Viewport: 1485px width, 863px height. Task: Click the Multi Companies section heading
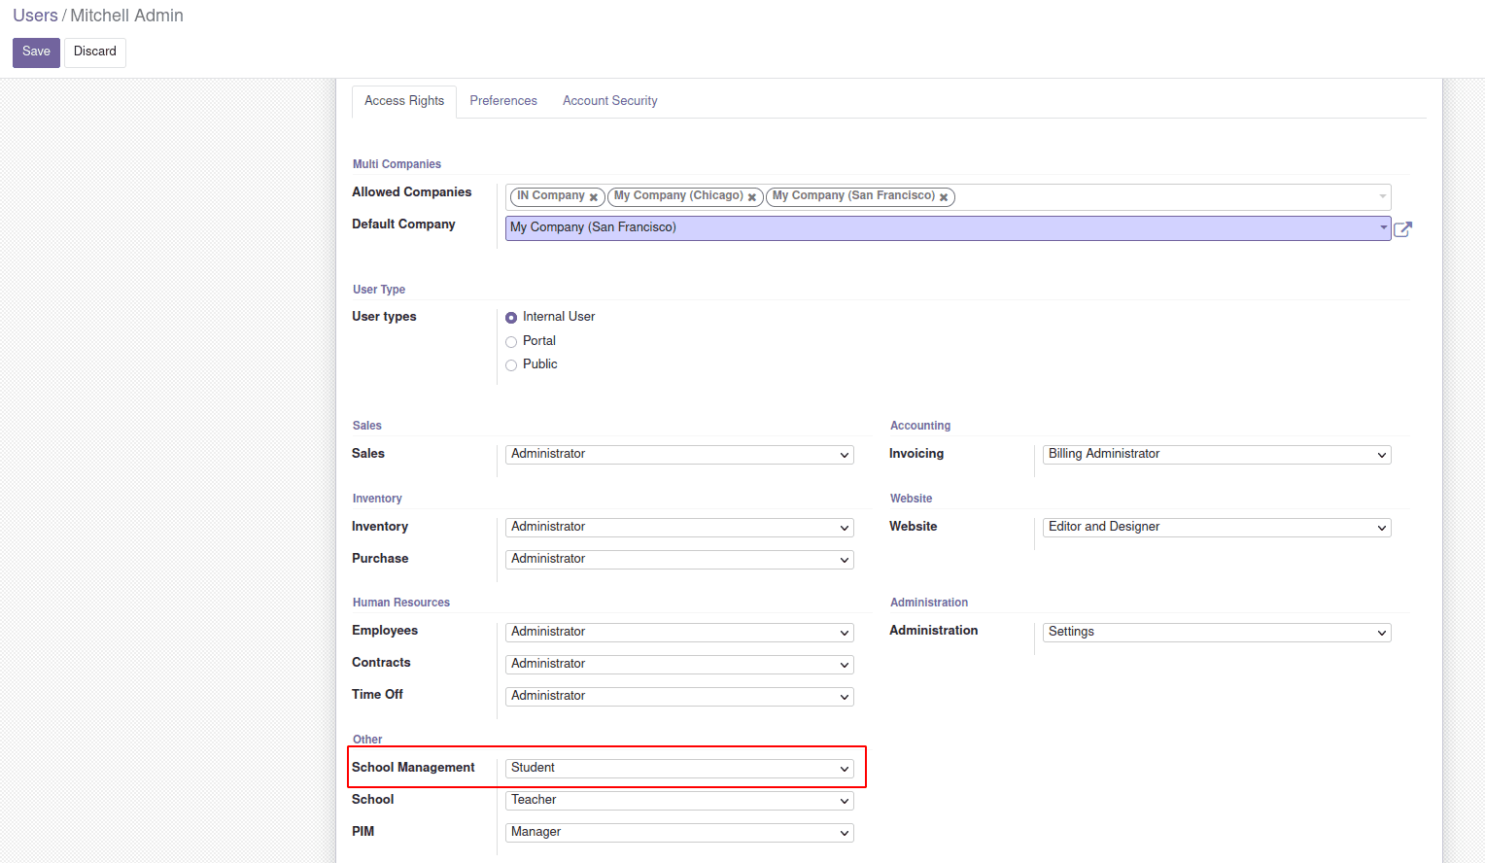pos(397,164)
